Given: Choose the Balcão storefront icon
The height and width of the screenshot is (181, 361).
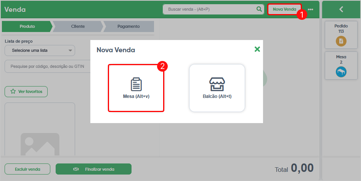Looking at the screenshot, I should pos(217,84).
